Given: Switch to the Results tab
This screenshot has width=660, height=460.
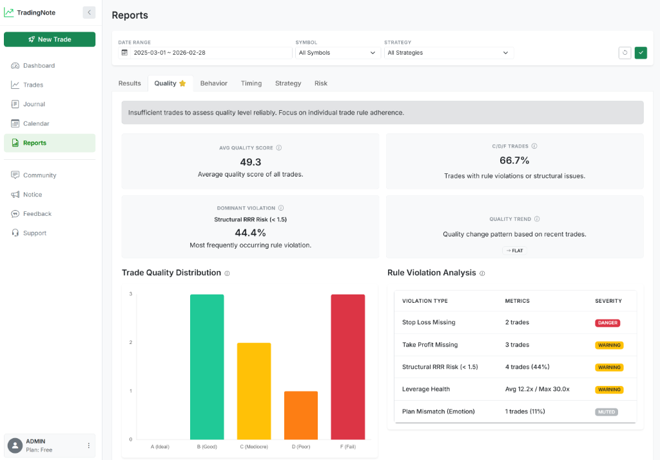Looking at the screenshot, I should (130, 83).
